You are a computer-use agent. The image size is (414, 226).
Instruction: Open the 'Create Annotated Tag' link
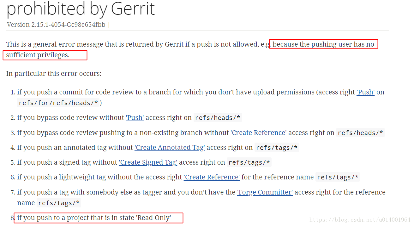point(170,148)
